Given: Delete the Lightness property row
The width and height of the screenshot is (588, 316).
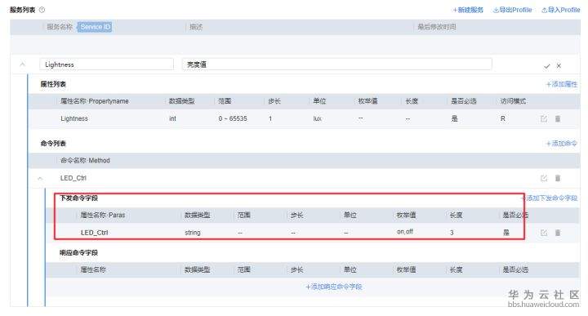Looking at the screenshot, I should pos(558,119).
